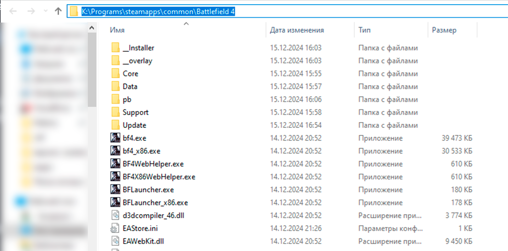The width and height of the screenshot is (508, 251).
Task: Select the Core folder icon
Action: click(115, 73)
